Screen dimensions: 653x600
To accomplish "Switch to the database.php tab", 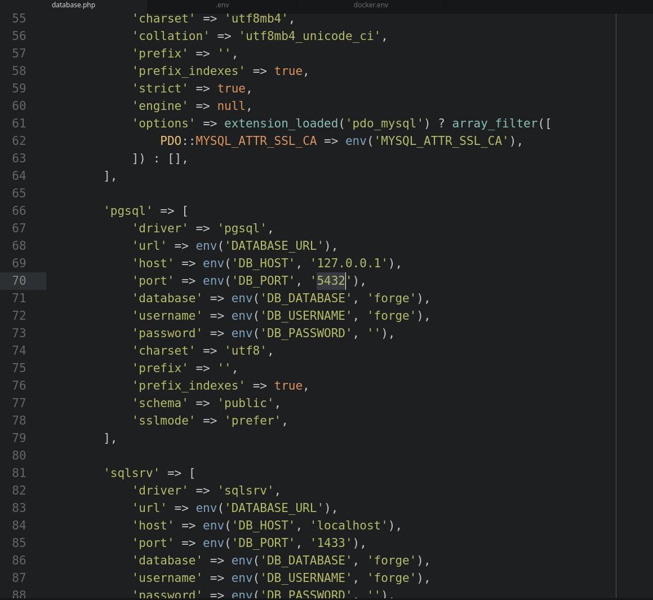I will point(73,5).
